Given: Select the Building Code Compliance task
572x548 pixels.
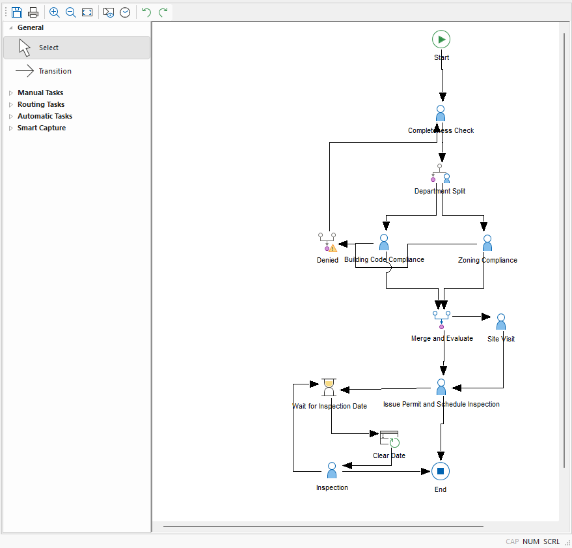Looking at the screenshot, I should click(384, 242).
